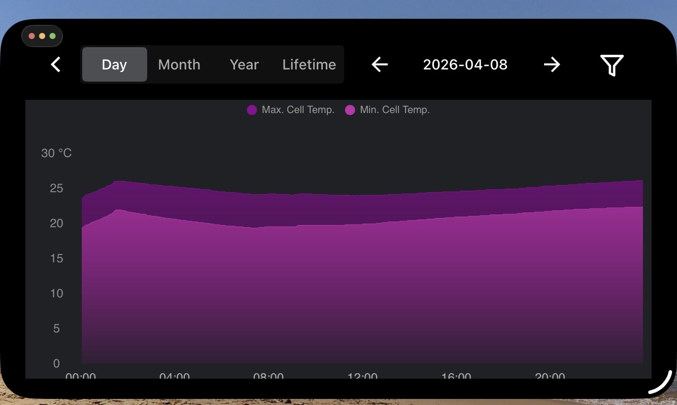
Task: Maximize the window with the green button
Action: pyautogui.click(x=53, y=36)
